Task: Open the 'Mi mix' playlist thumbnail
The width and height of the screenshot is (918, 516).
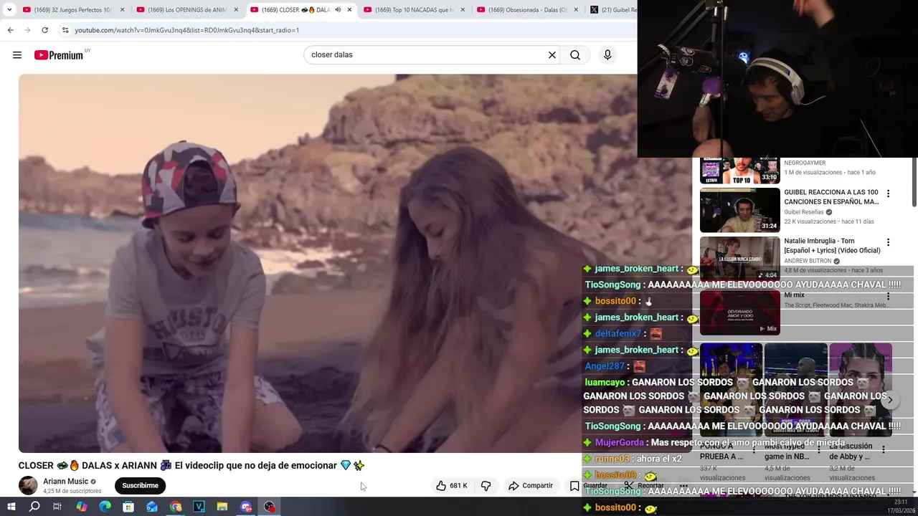Action: 739,312
